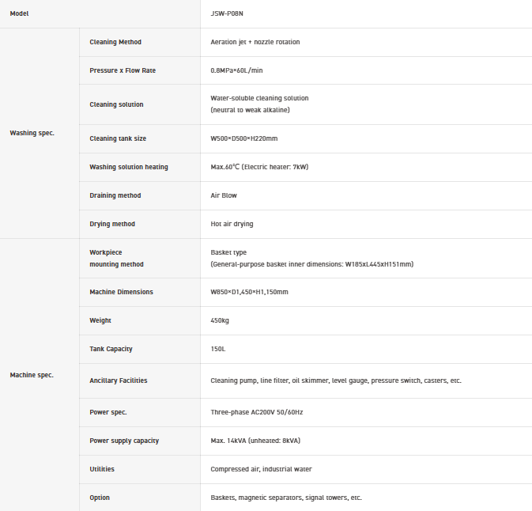Click the Aeration jet + nozzle rotation text

[255, 42]
